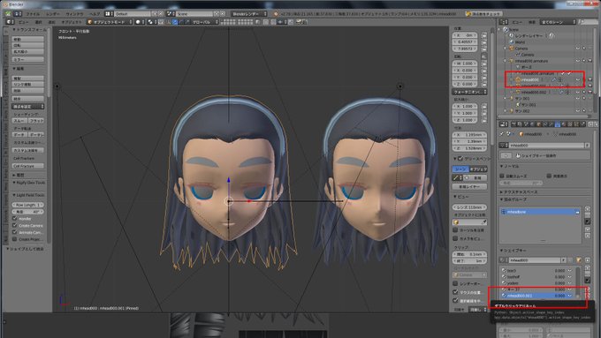Screen dimensions: 601x338
Task: Open the レンダー menu in top bar
Action: [53, 14]
